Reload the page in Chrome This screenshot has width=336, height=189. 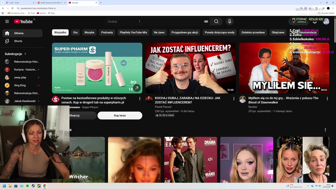pyautogui.click(x=12, y=8)
